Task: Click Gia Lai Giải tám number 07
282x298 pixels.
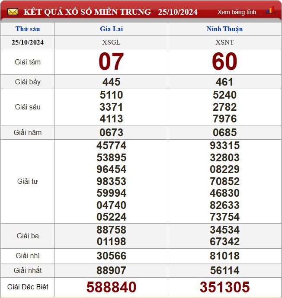Action: click(x=111, y=61)
